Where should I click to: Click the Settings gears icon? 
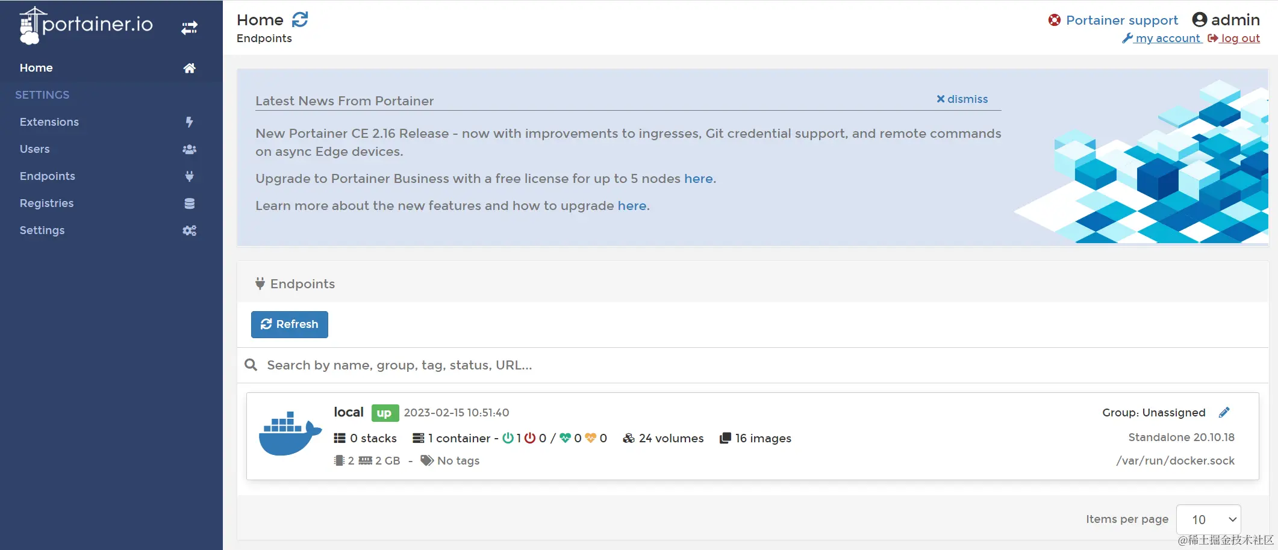[189, 230]
